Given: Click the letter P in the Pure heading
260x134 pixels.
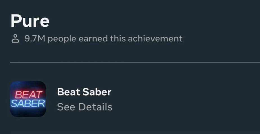Looking at the screenshot, I should click(x=16, y=20).
